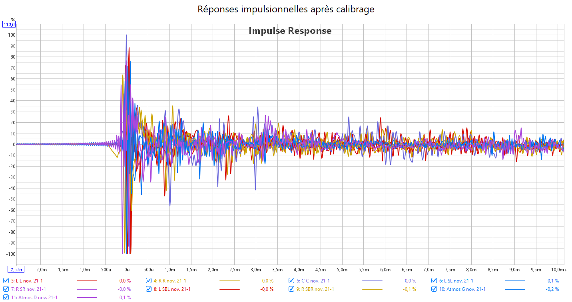Image resolution: width=572 pixels, height=302 pixels.
Task: Toggle the '4: R R nov. 21-1' checkbox
Action: [x=149, y=280]
